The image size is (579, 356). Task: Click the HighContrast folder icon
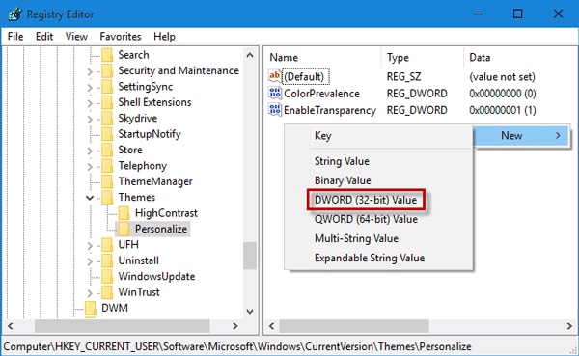pyautogui.click(x=124, y=213)
